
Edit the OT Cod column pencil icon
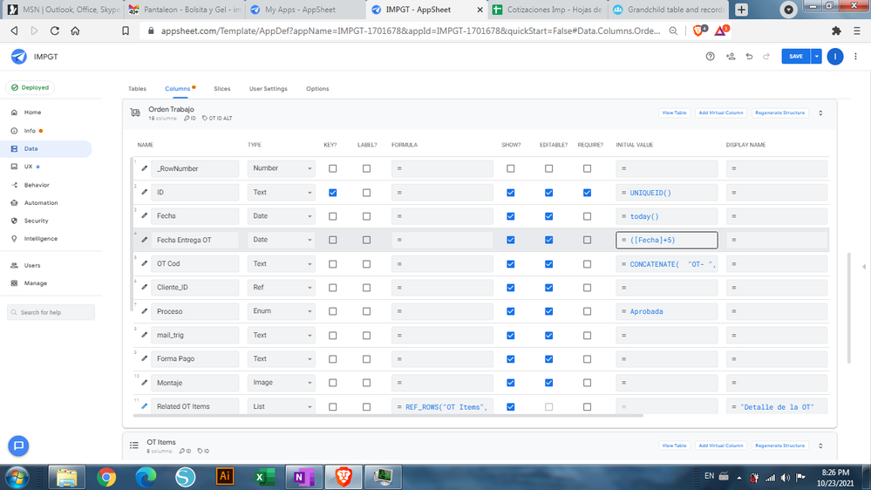(145, 263)
